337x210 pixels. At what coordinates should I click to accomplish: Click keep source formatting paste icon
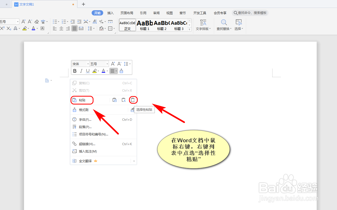point(115,100)
